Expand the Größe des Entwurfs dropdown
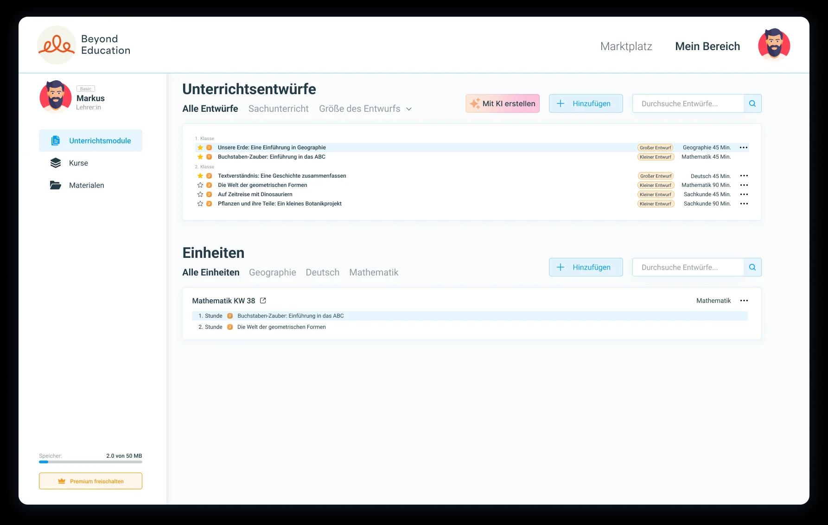This screenshot has height=525, width=828. pos(365,109)
